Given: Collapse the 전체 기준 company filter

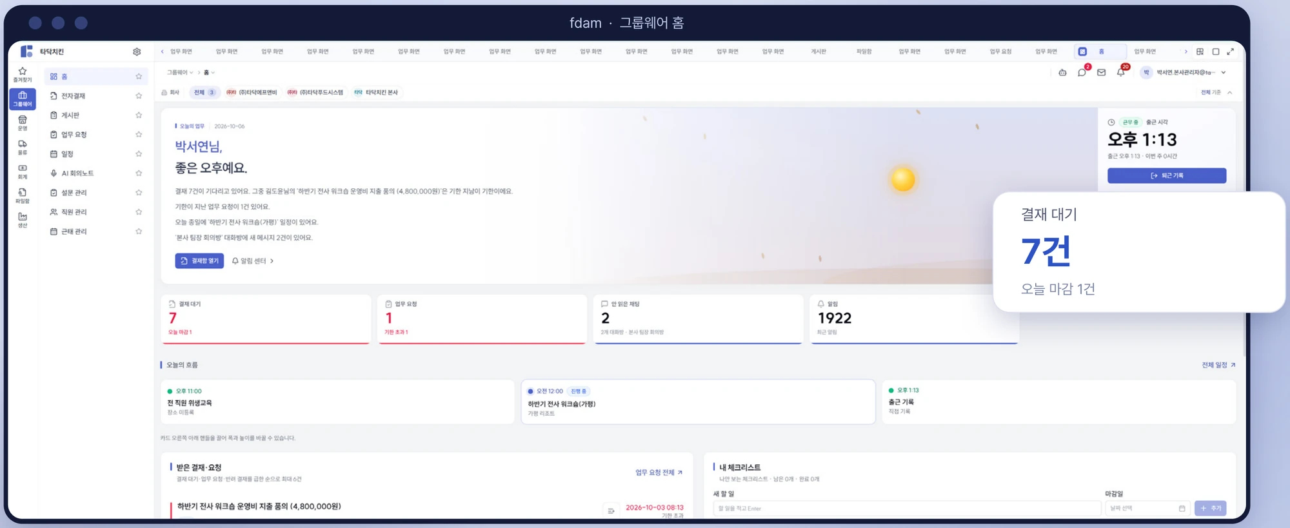Looking at the screenshot, I should 1216,92.
